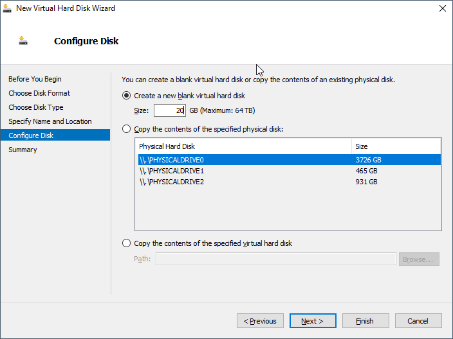The height and width of the screenshot is (339, 453).
Task: Go to the Summary step
Action: 23,150
